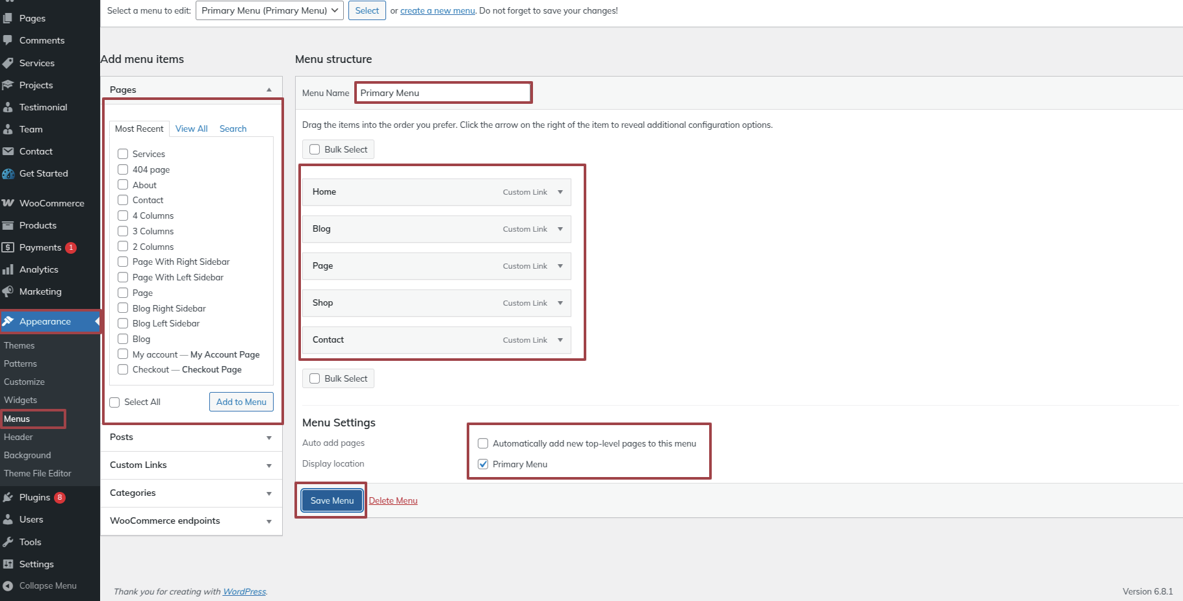Viewport: 1183px width, 601px height.
Task: Click the Pages sidebar icon
Action: [x=8, y=18]
